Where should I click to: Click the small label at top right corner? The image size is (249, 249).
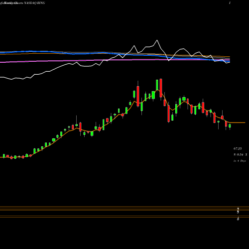tap(230, 3)
